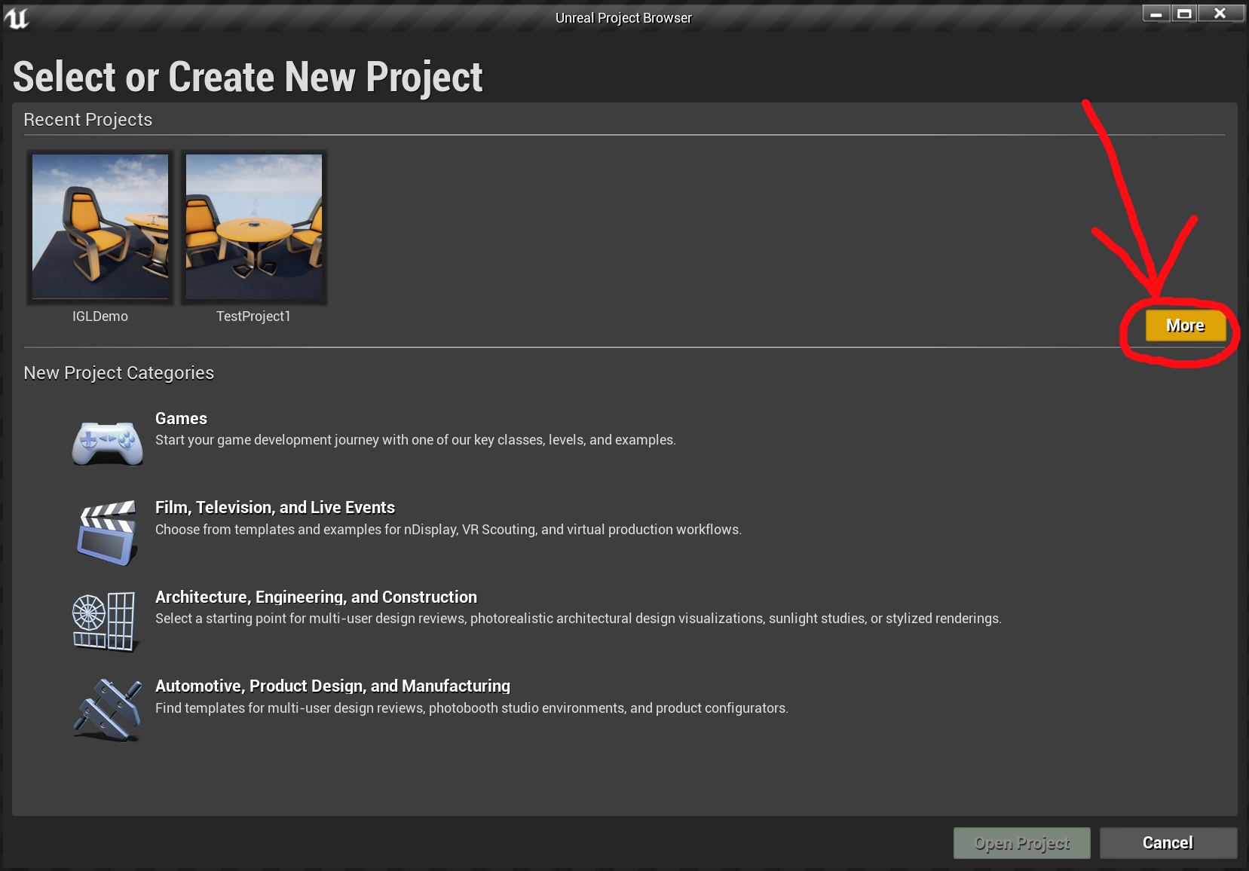The width and height of the screenshot is (1249, 871).
Task: Select the Automotive manufacturing tools icon
Action: click(x=107, y=710)
